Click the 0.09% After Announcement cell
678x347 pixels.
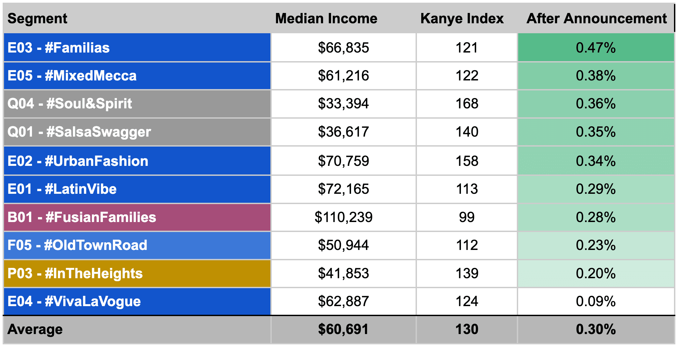(595, 301)
